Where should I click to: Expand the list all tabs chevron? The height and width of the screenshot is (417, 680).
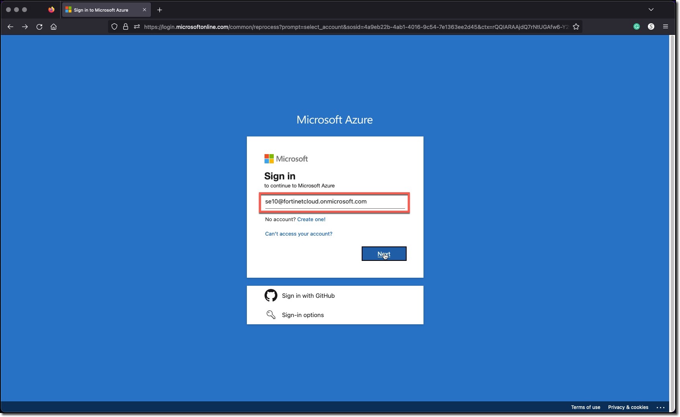click(651, 10)
